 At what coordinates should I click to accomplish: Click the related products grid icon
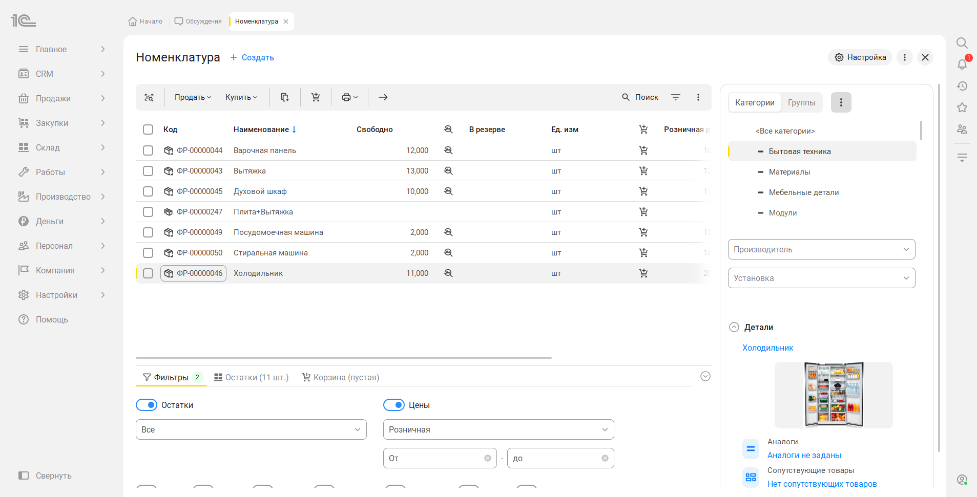(751, 478)
